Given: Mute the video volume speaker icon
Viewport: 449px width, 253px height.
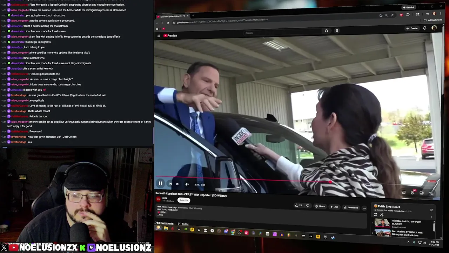Looking at the screenshot, I should pos(187,184).
